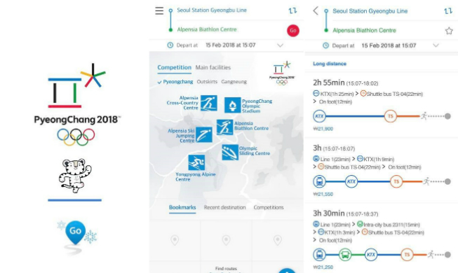The image size is (458, 273).
Task: Tap Olympic Sliding Centre icon
Action: click(230, 153)
